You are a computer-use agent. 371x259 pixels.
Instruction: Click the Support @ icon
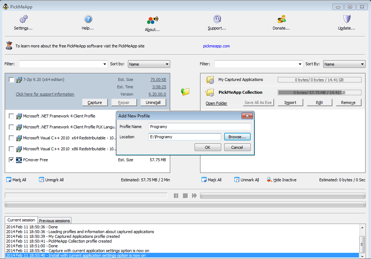pos(217,19)
